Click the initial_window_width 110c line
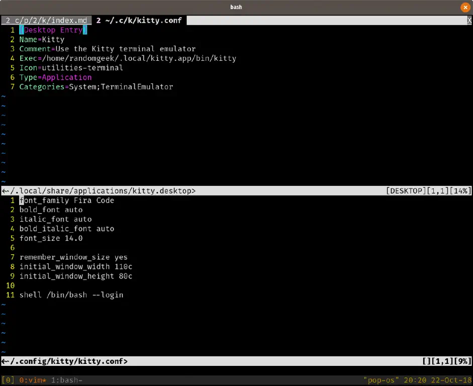This screenshot has height=386, width=473. pos(76,266)
